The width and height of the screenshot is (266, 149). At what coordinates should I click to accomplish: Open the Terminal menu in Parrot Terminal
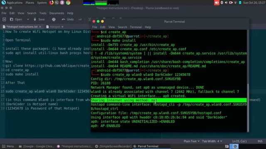coord(136,27)
